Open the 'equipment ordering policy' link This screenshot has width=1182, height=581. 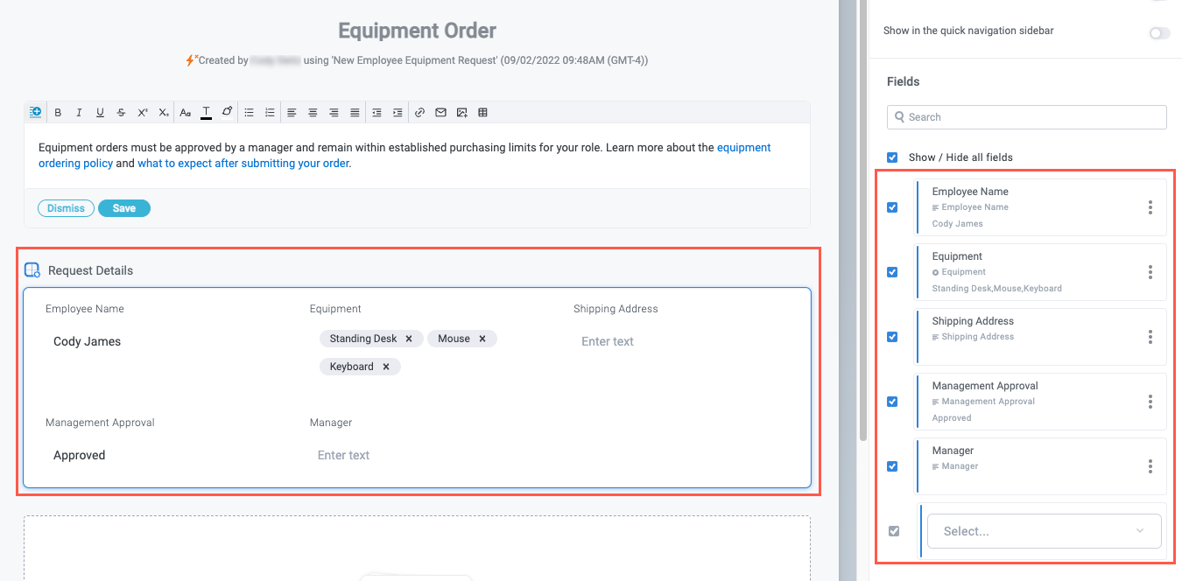[x=743, y=148]
